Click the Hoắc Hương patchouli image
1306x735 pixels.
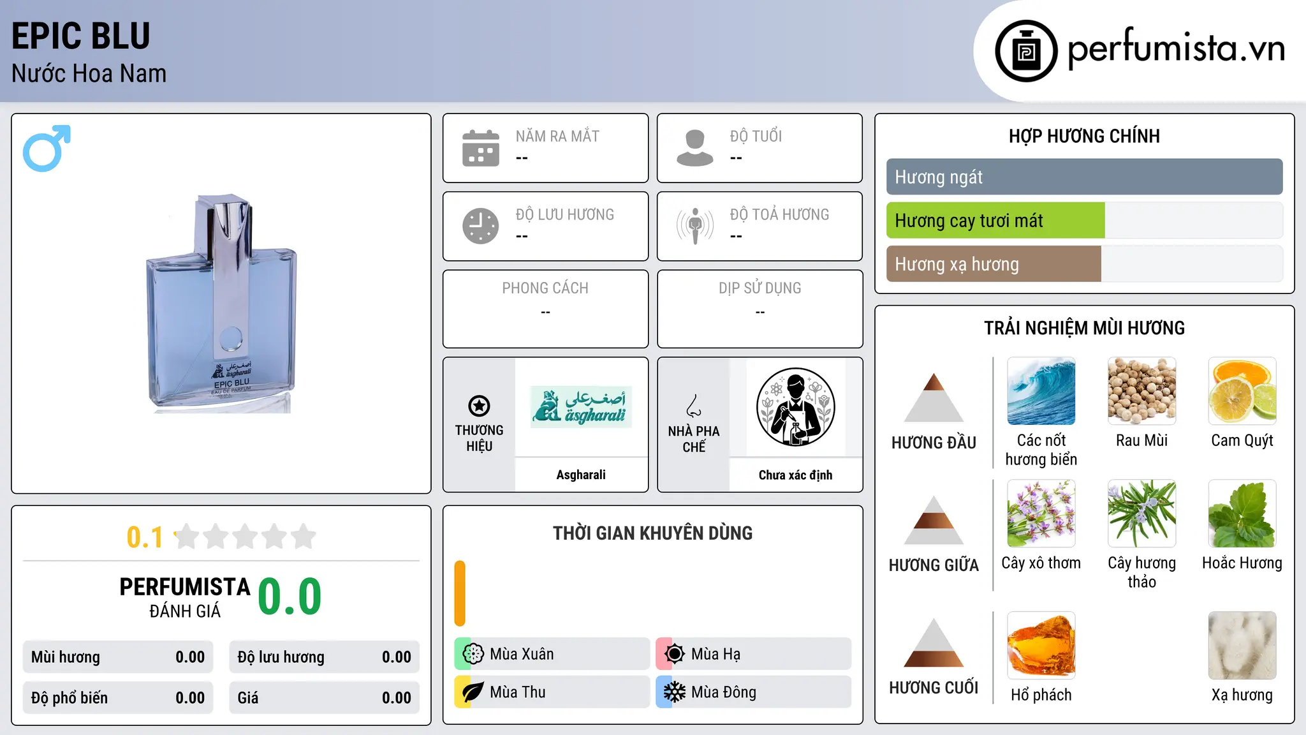1242,514
